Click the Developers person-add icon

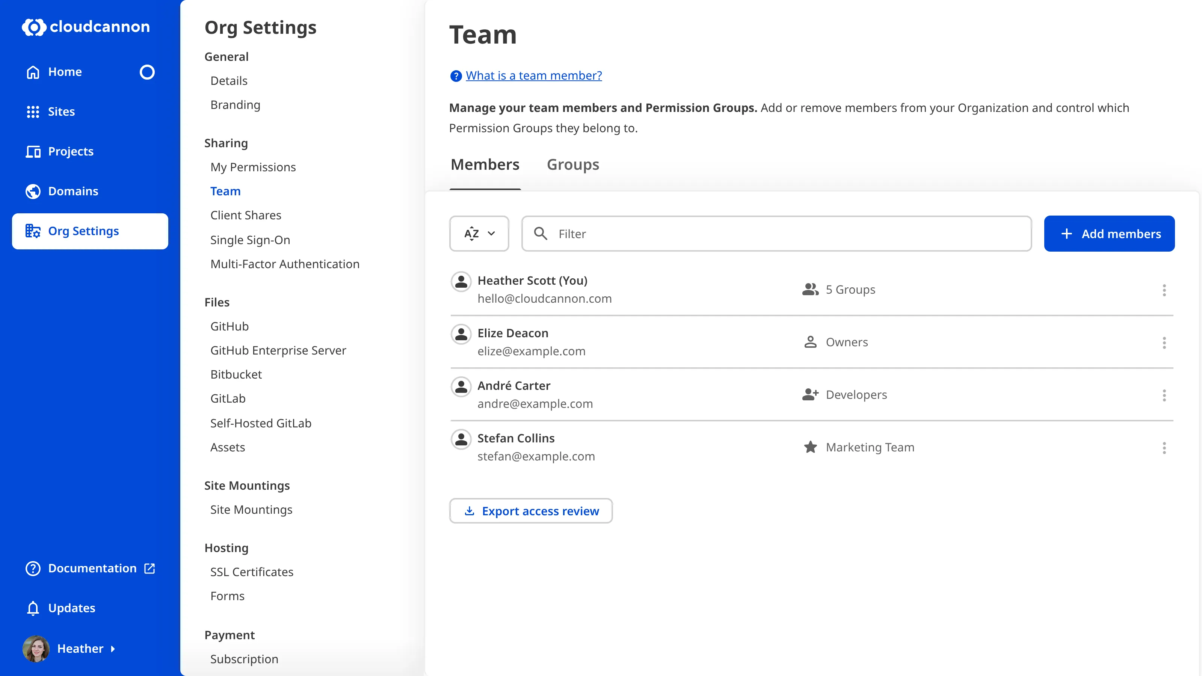[810, 395]
